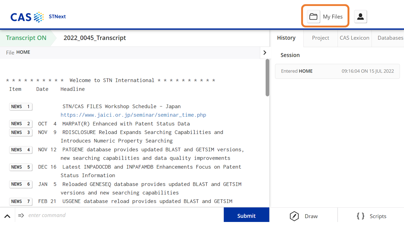Click the Welcome to STN International line
The height and width of the screenshot is (227, 404).
111,80
